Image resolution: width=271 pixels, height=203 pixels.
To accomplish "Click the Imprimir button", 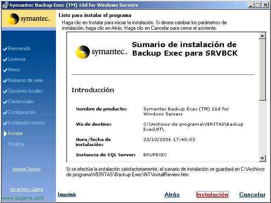I will 67,195.
